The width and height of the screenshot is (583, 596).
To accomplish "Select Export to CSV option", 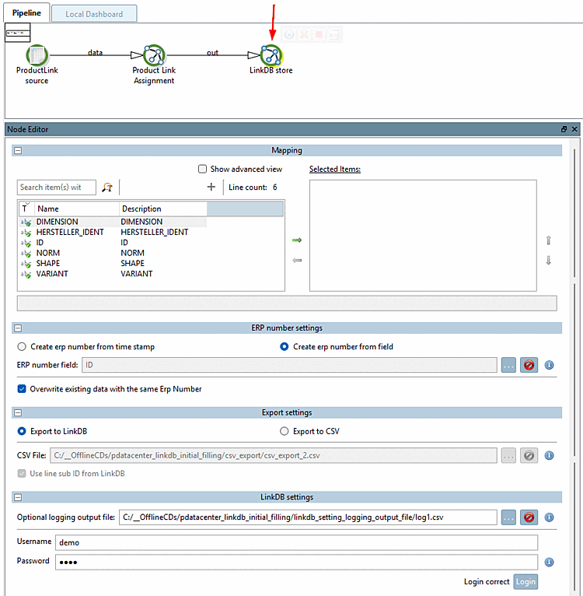I will click(x=284, y=431).
